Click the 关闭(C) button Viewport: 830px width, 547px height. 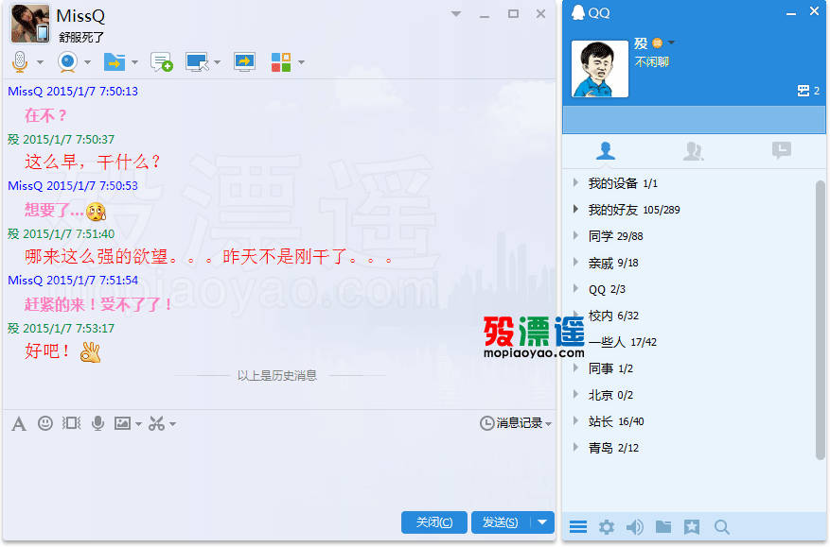[x=434, y=522]
